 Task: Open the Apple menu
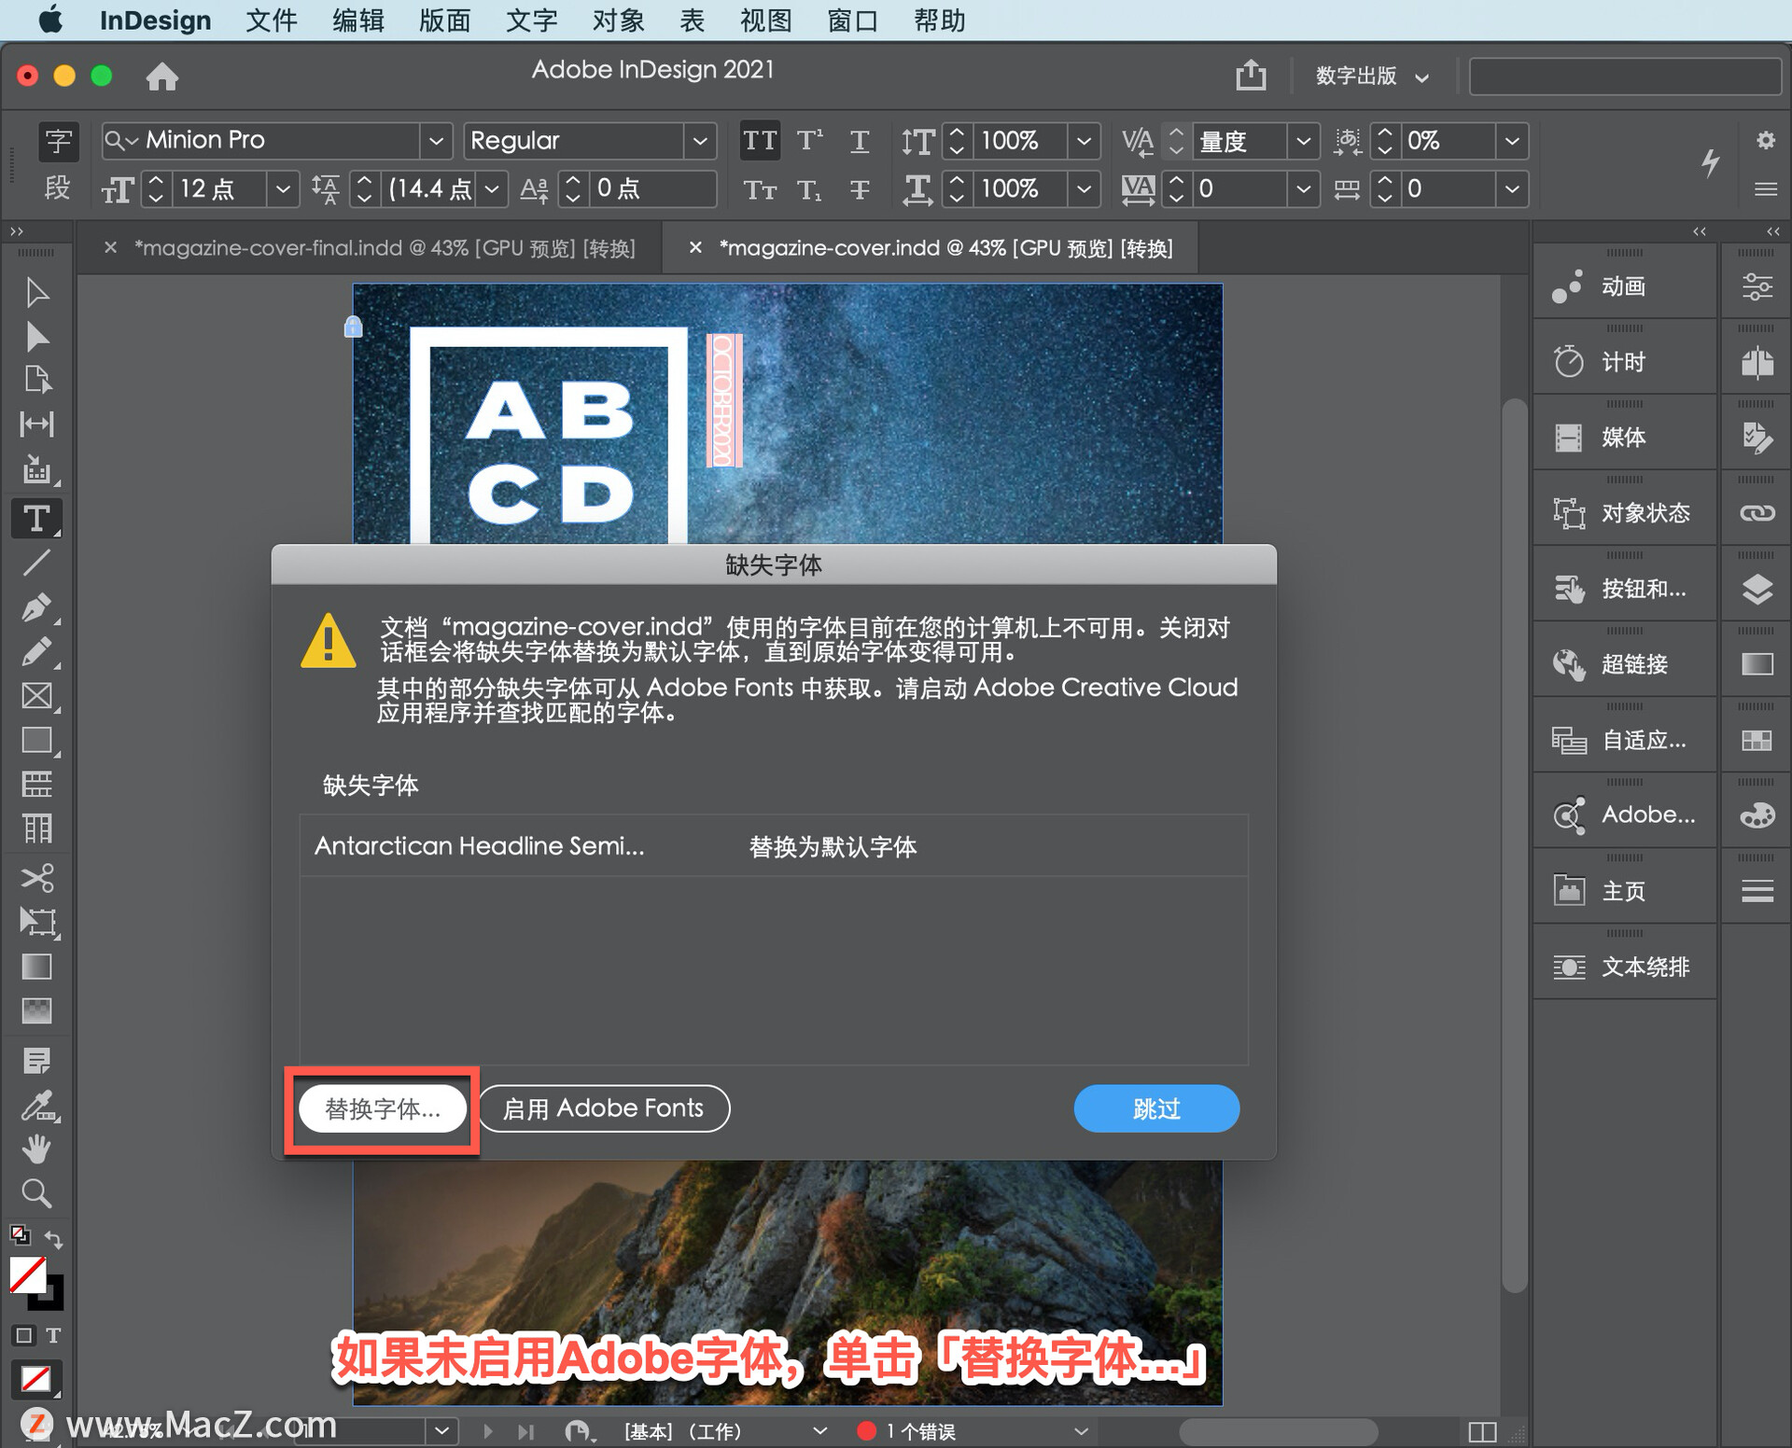tap(50, 20)
